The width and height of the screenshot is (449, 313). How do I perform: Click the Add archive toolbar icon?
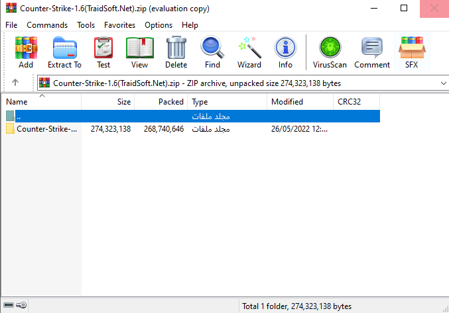26,48
